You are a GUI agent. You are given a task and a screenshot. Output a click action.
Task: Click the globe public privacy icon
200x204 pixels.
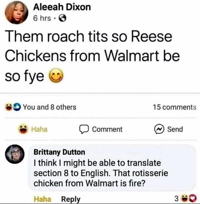[62, 18]
